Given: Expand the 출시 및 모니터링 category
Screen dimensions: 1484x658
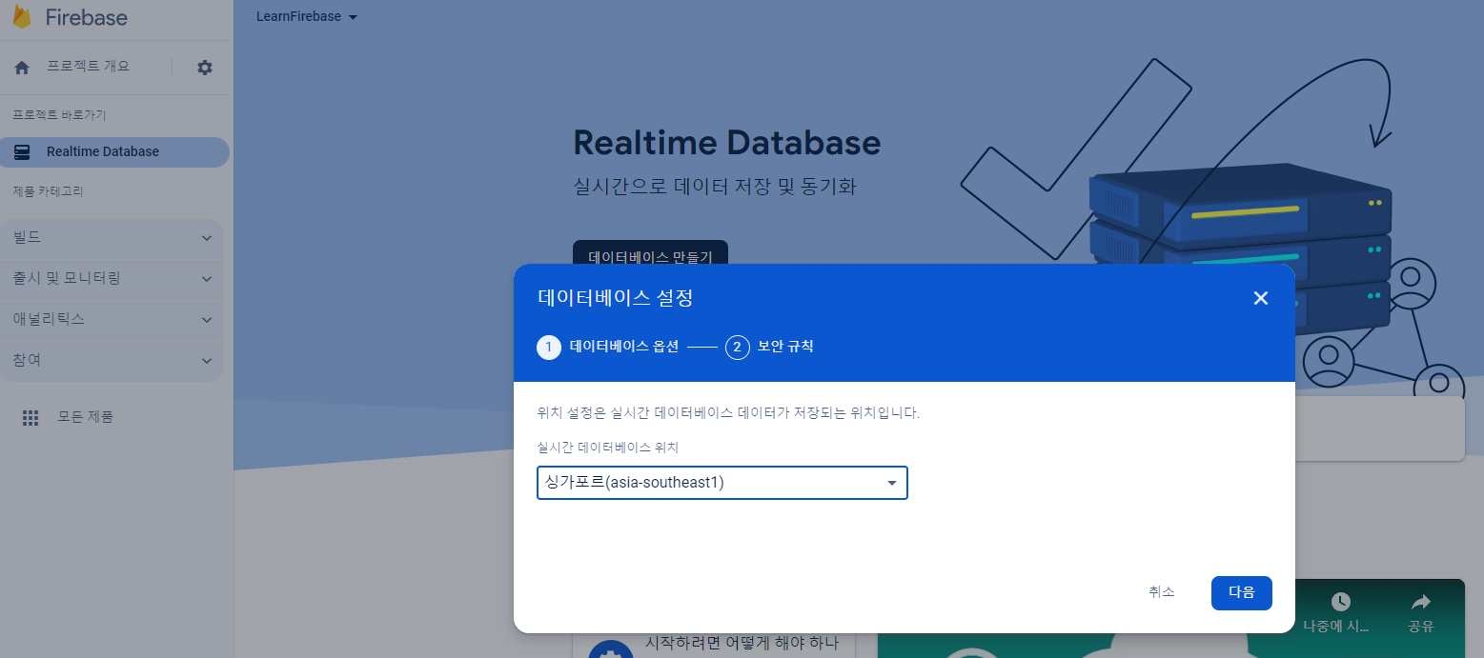Looking at the screenshot, I should (x=112, y=279).
